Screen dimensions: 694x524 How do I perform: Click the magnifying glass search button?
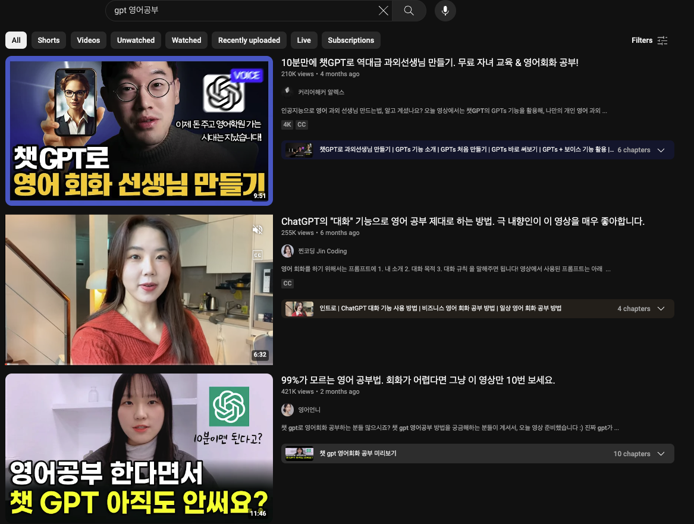[x=409, y=11]
